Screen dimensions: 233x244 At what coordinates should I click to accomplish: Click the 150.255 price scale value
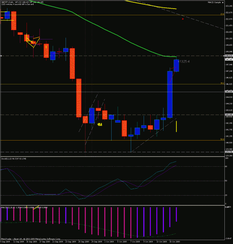point(229,39)
